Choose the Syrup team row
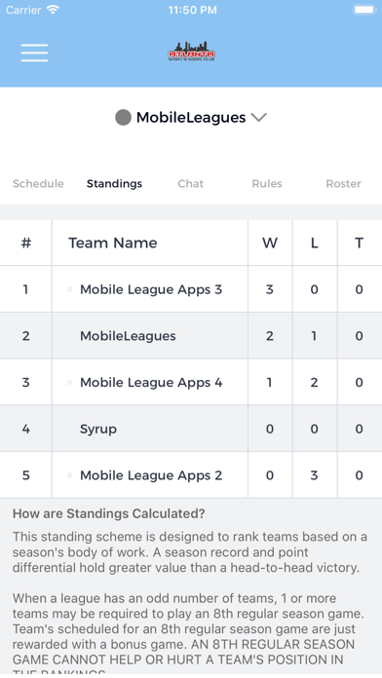 (191, 429)
